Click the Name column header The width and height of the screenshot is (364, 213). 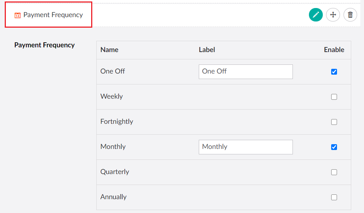tap(109, 50)
